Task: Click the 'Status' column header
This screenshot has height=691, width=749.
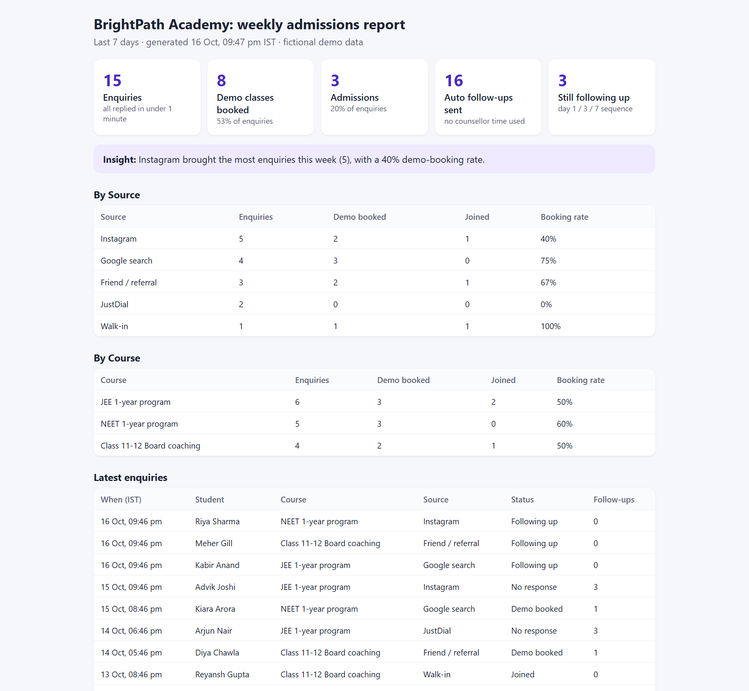Action: point(522,499)
